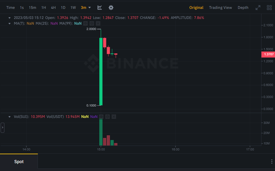This screenshot has width=275, height=171.
Task: Expand the left side panel chevron
Action: [3, 128]
